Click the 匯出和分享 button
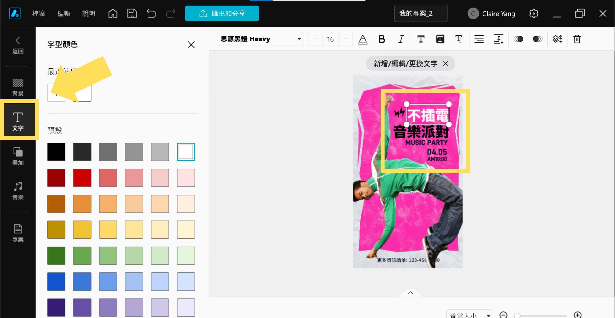 [222, 14]
